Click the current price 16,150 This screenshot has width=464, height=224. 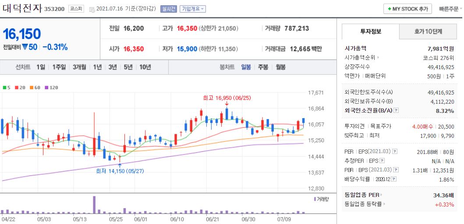click(x=22, y=34)
